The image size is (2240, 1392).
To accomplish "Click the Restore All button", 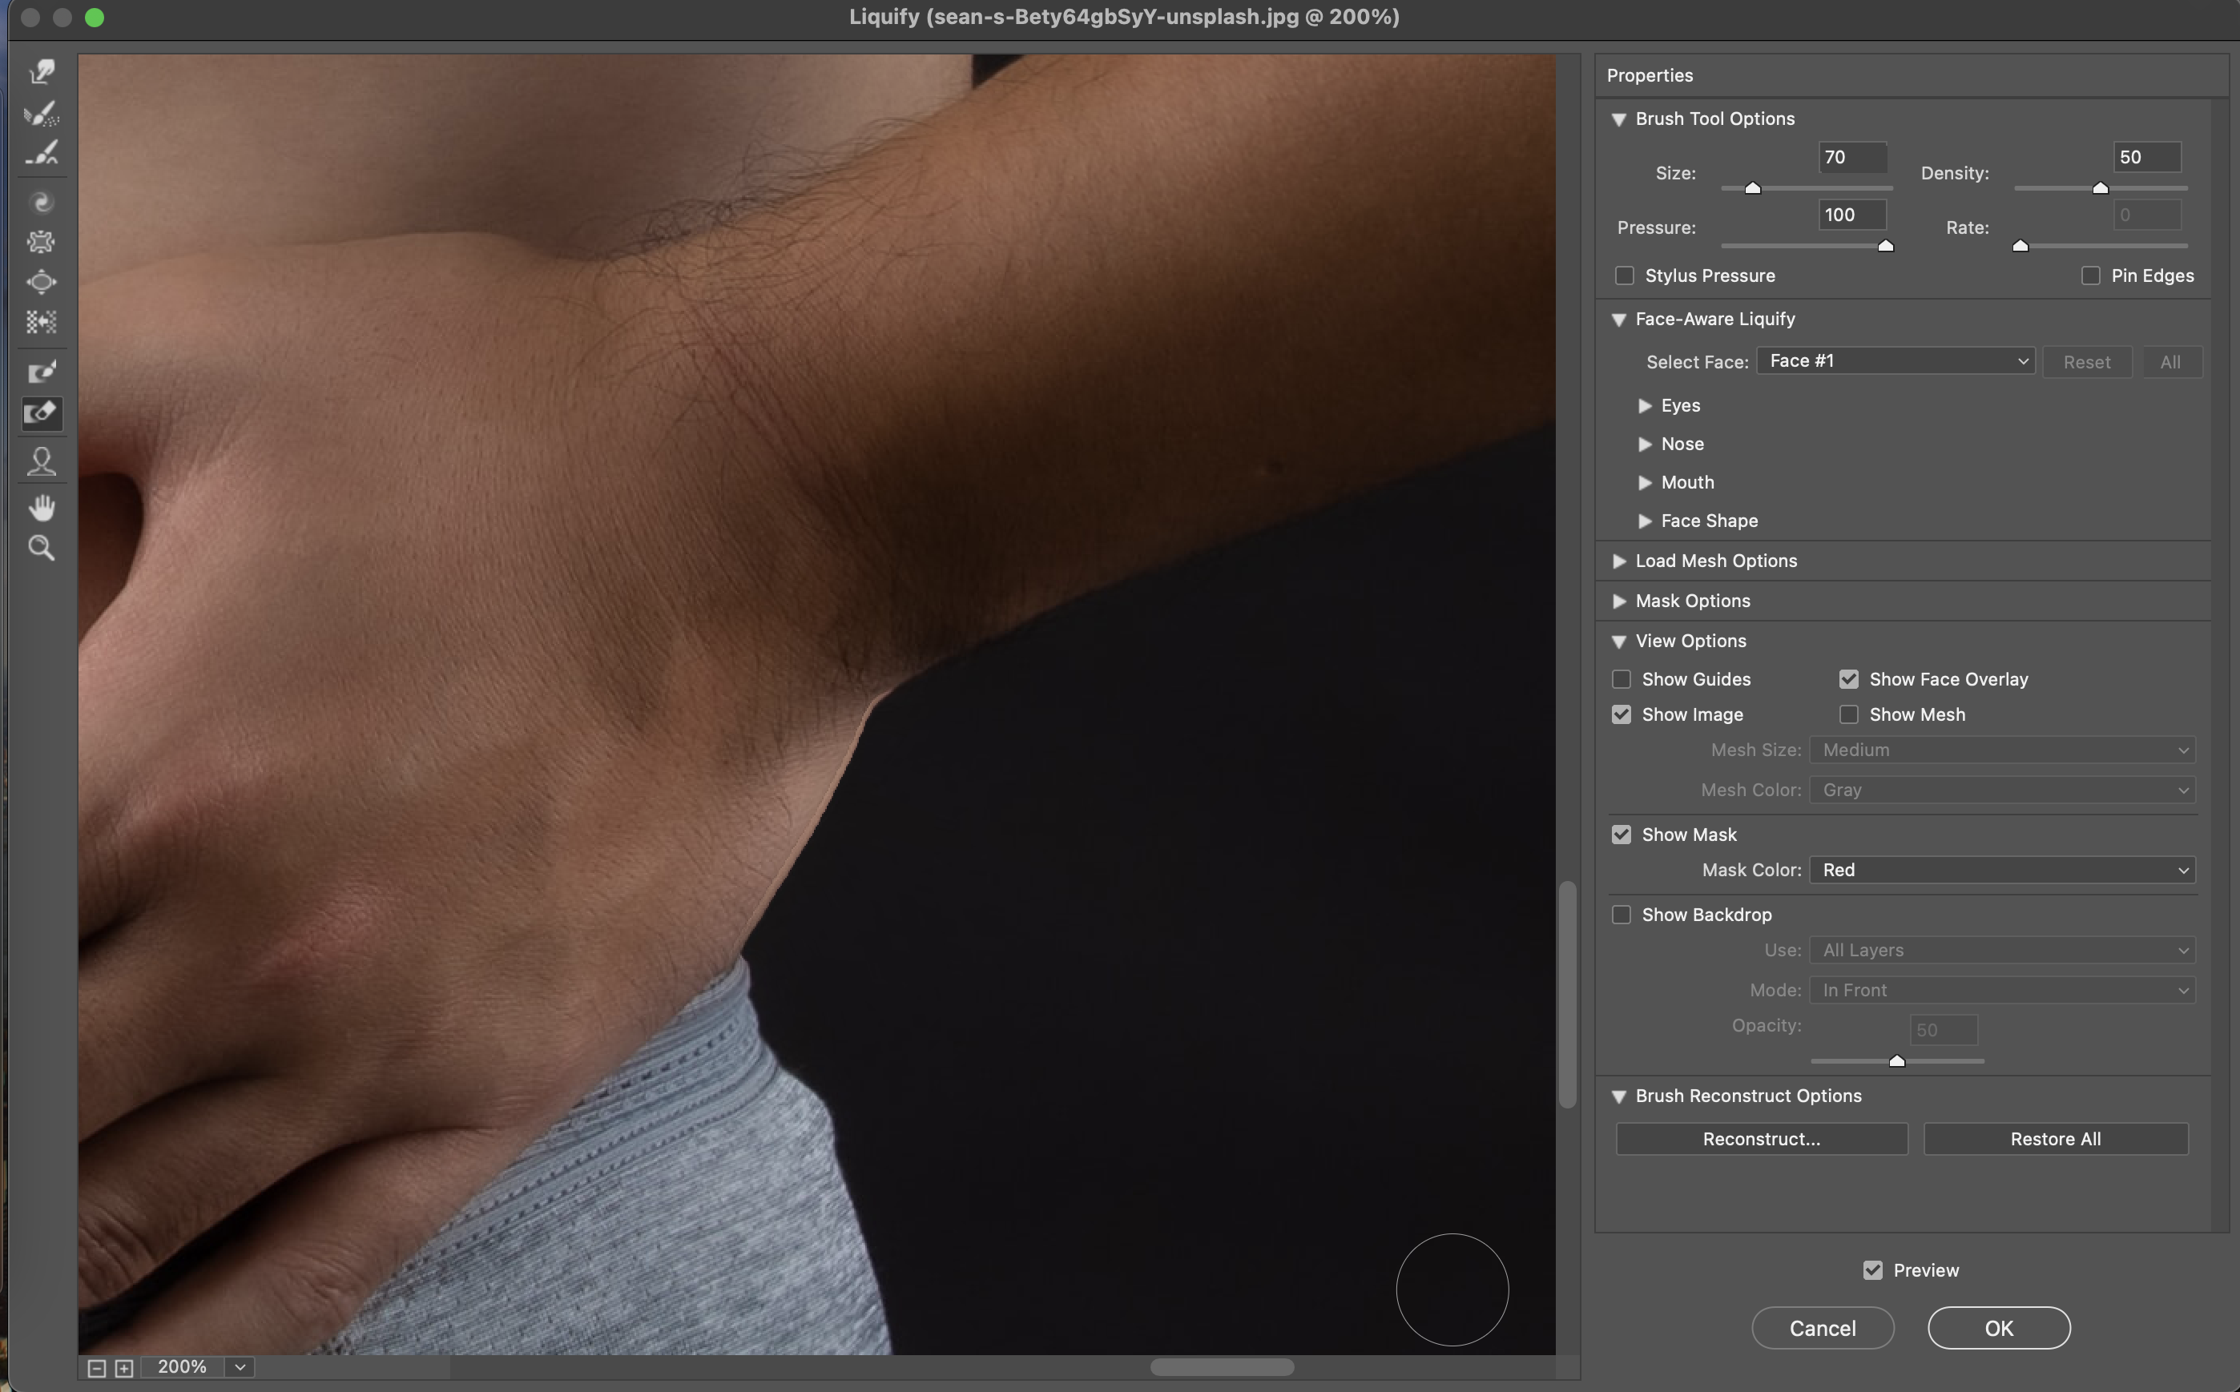I will [2055, 1139].
